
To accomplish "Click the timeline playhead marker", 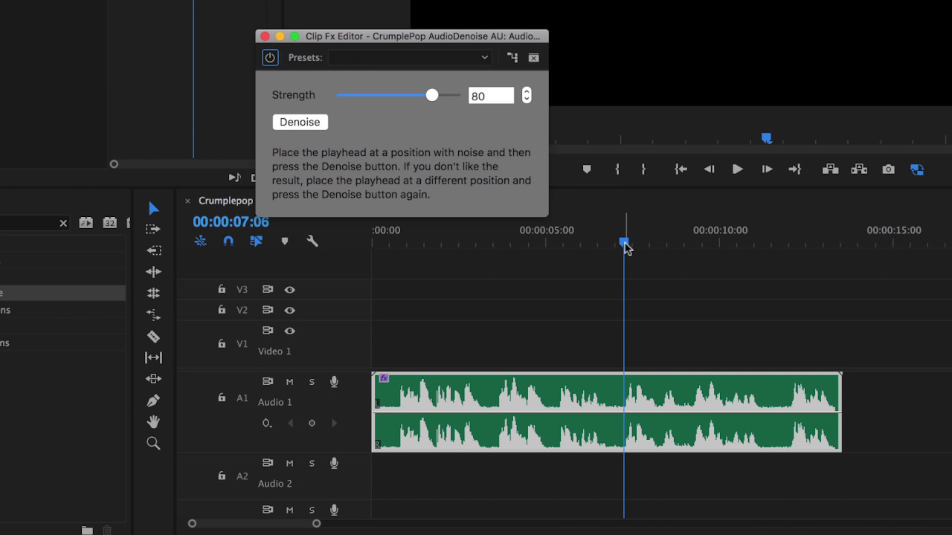I will click(624, 242).
